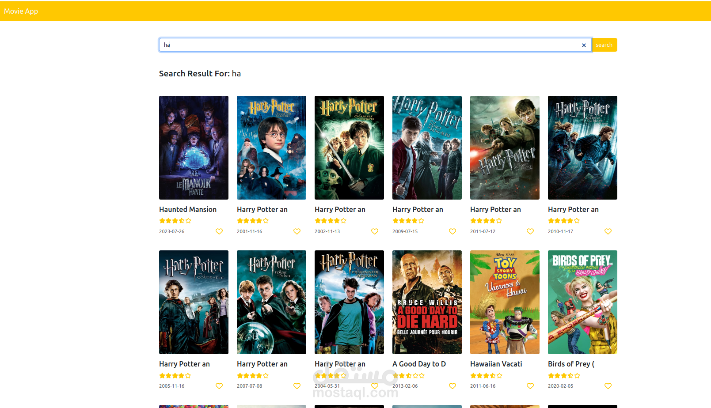
Task: Click the release date 2023-07-26
Action: [172, 231]
